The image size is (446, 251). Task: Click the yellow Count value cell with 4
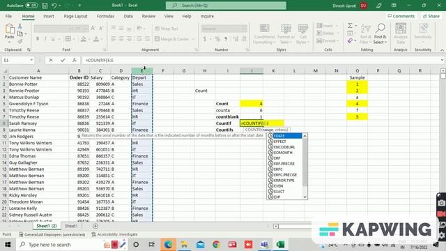(x=252, y=104)
